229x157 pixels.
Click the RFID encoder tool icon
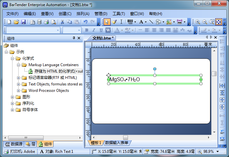(180, 22)
